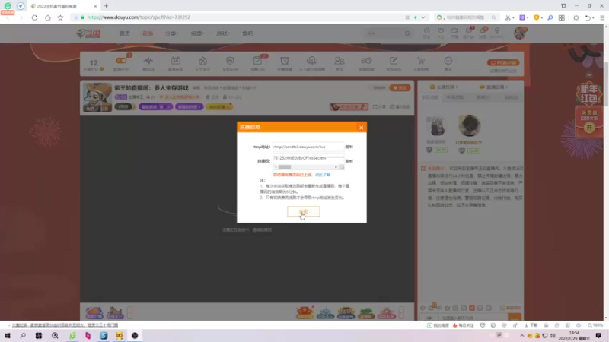Viewport: 609px width, 342px height.
Task: Click the streamer avatar thumbnail in room header
Action: [x=97, y=97]
